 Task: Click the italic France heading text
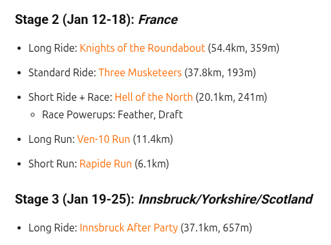(158, 20)
